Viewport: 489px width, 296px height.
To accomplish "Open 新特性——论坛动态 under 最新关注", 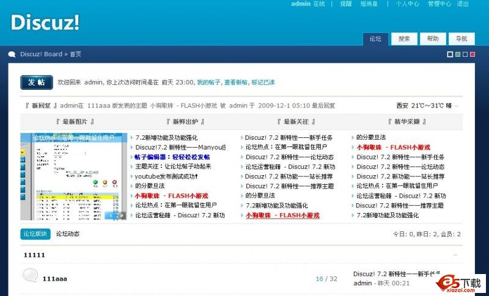I will point(289,157).
